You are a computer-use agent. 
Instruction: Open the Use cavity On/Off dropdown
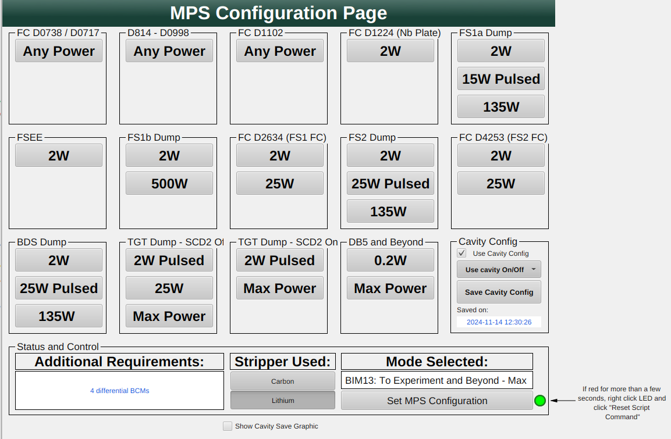point(499,270)
